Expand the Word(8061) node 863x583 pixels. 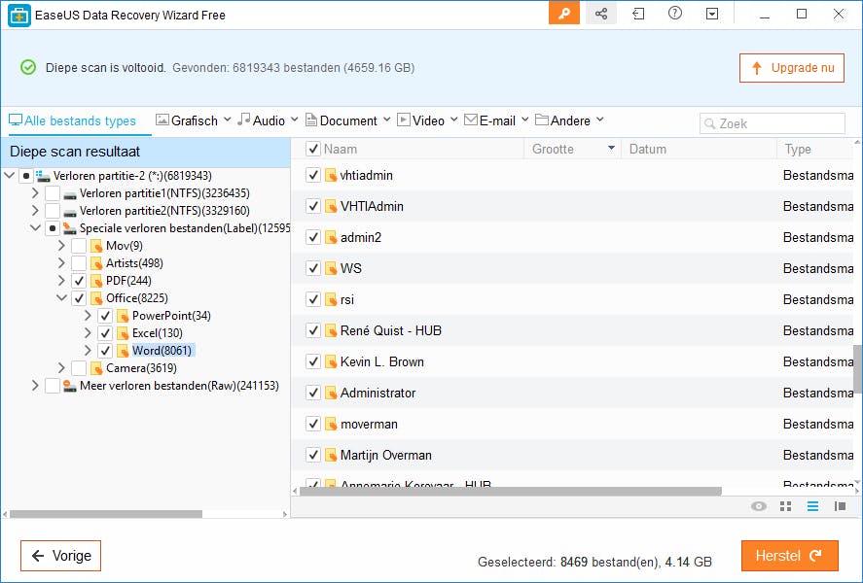(x=89, y=350)
